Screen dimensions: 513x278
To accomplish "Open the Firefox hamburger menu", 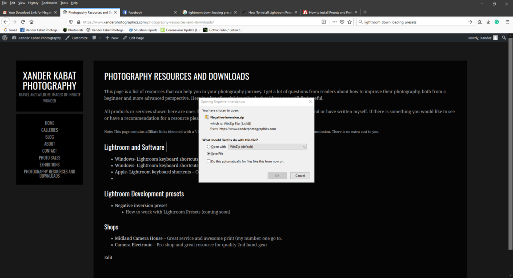I will (507, 22).
